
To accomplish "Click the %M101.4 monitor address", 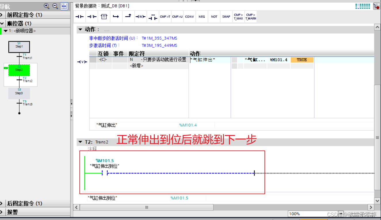I will pos(279,60).
